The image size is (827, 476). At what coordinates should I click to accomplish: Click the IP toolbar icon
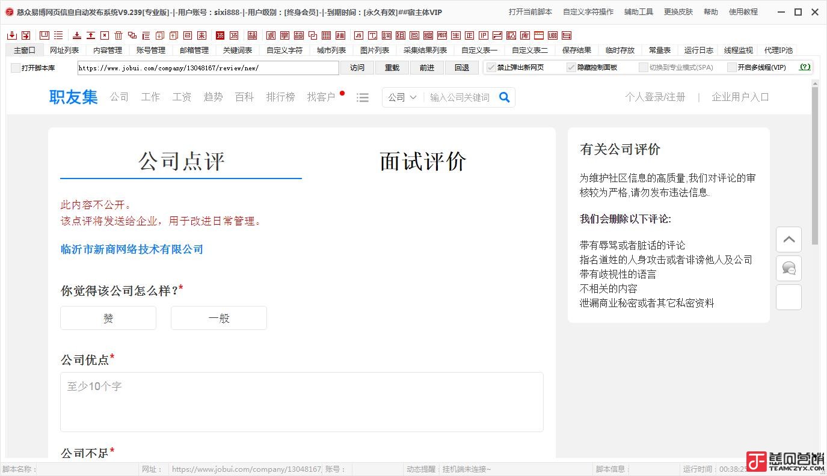[x=484, y=35]
